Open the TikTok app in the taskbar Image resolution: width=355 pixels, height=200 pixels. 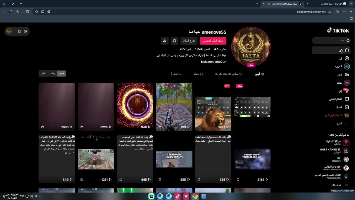coord(177,196)
